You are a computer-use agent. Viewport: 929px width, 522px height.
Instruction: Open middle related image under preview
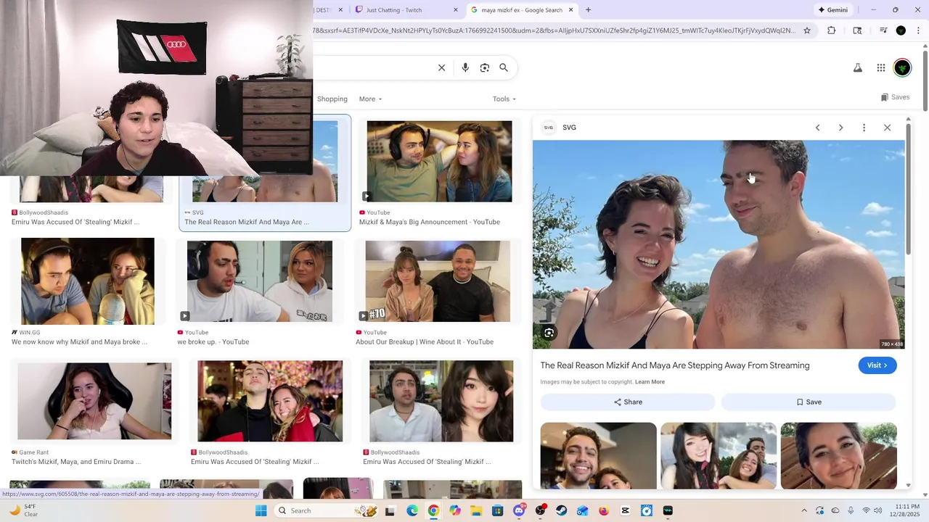point(719,456)
